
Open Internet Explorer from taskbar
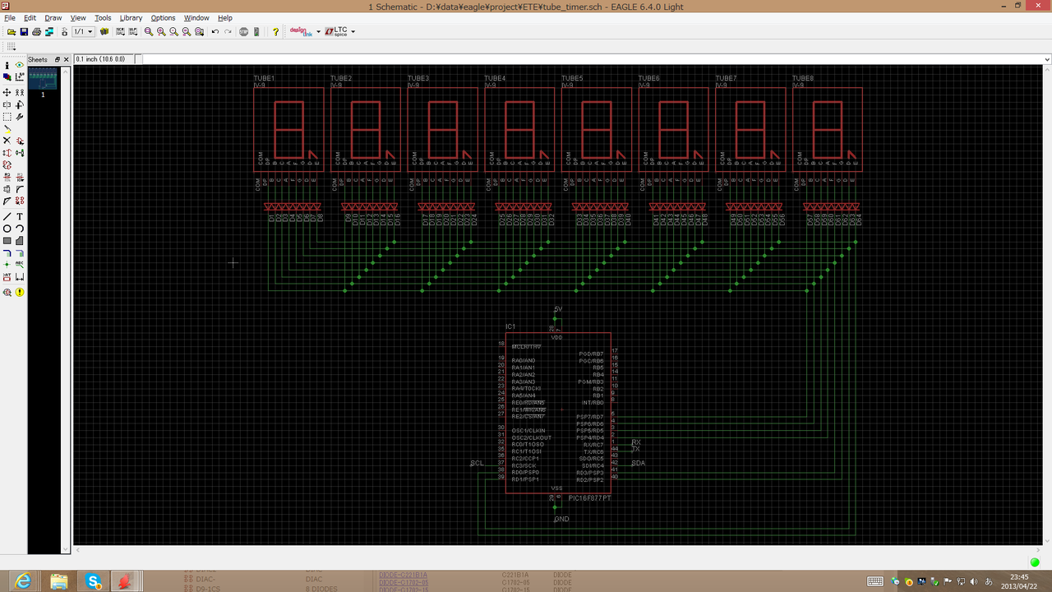pos(24,581)
